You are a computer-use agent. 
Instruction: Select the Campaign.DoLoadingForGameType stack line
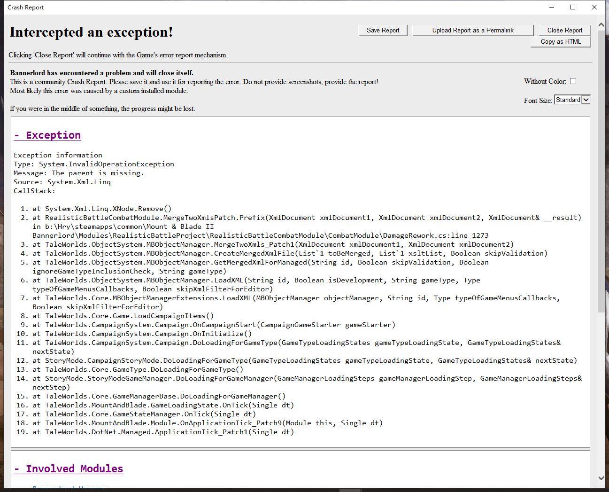click(296, 347)
